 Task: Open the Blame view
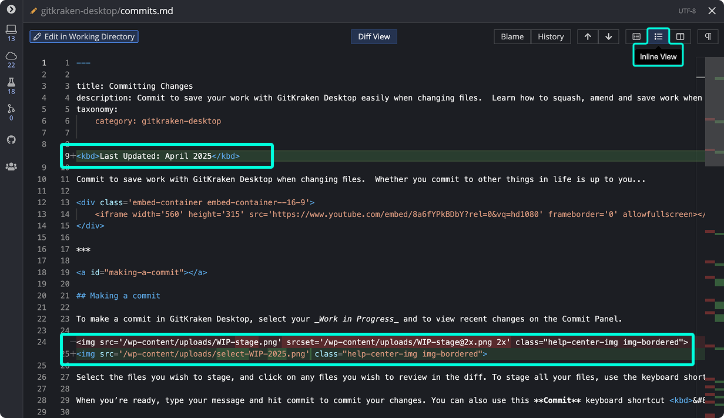click(x=512, y=36)
